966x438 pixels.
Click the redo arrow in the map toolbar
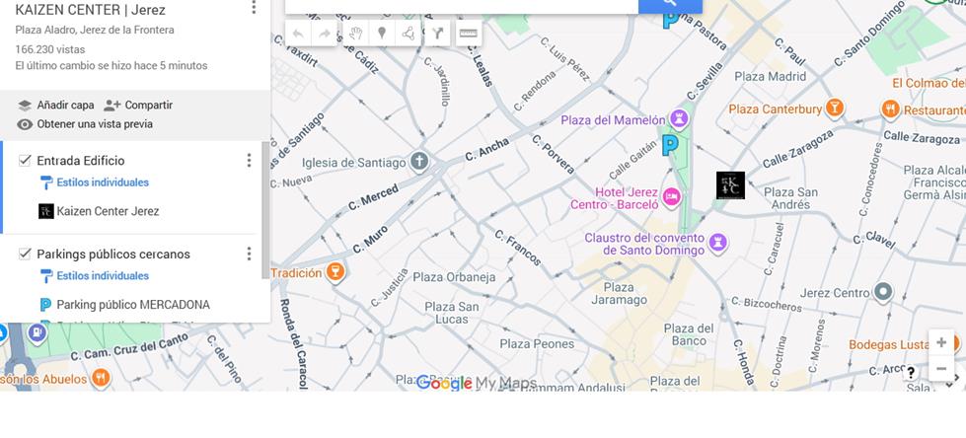[324, 34]
